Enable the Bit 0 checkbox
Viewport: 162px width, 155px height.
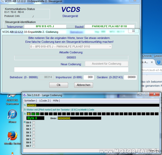[34, 123]
